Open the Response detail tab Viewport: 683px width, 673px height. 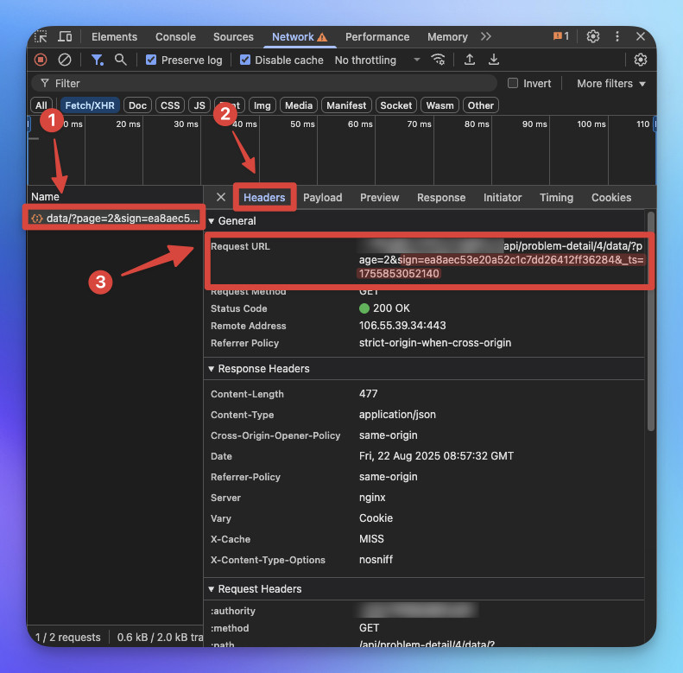[x=441, y=198]
